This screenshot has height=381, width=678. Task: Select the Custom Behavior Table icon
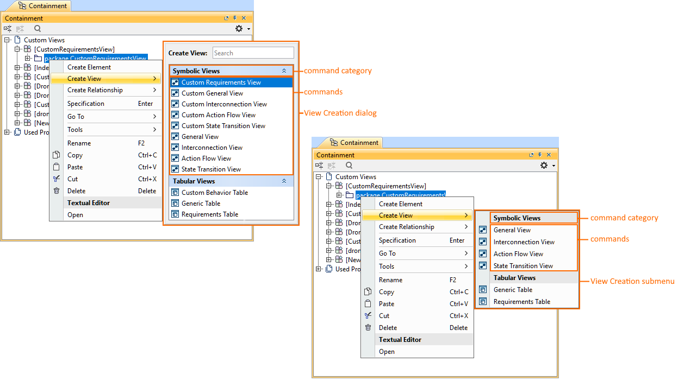[175, 193]
